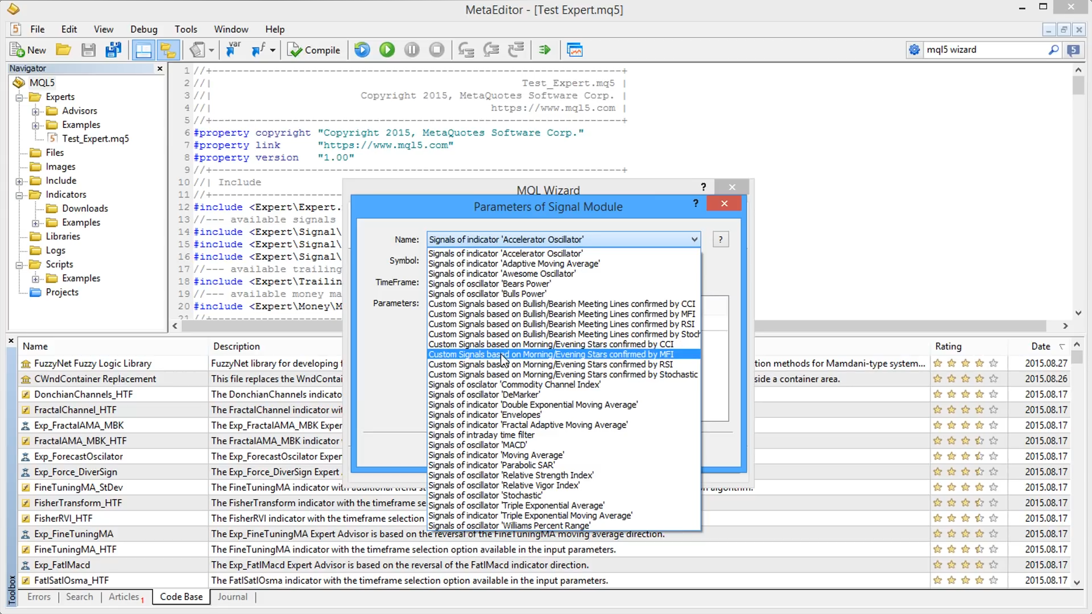This screenshot has width=1092, height=614.
Task: Click the magnifier search icon
Action: pyautogui.click(x=1053, y=50)
